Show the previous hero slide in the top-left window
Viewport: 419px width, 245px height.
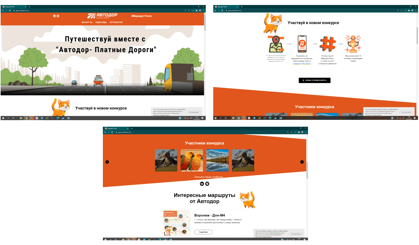pos(4,60)
